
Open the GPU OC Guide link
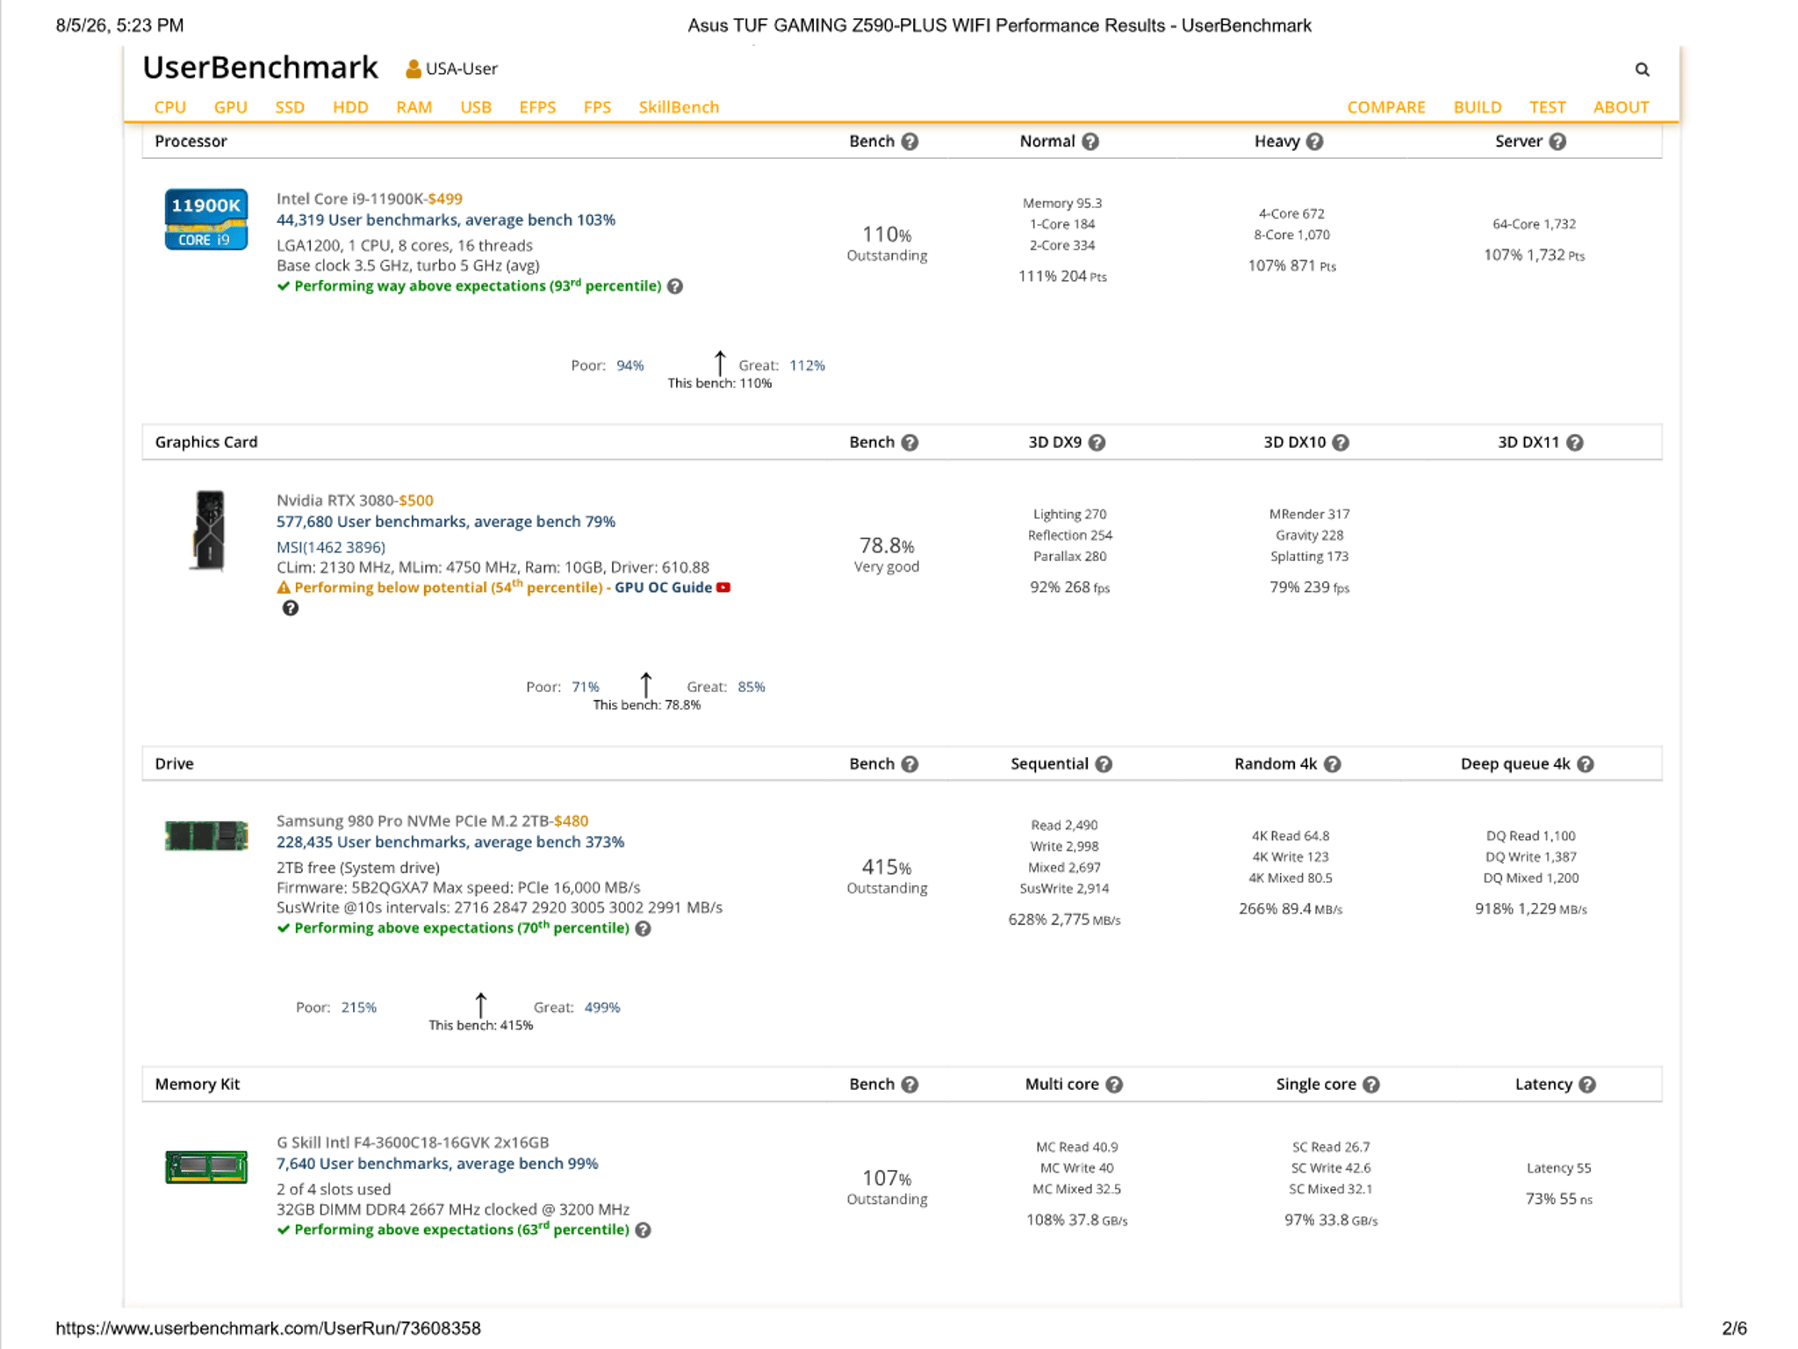click(x=664, y=588)
